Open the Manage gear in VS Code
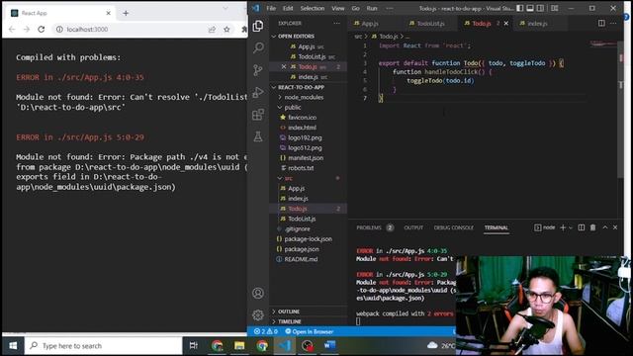This screenshot has width=633, height=356. 258,314
